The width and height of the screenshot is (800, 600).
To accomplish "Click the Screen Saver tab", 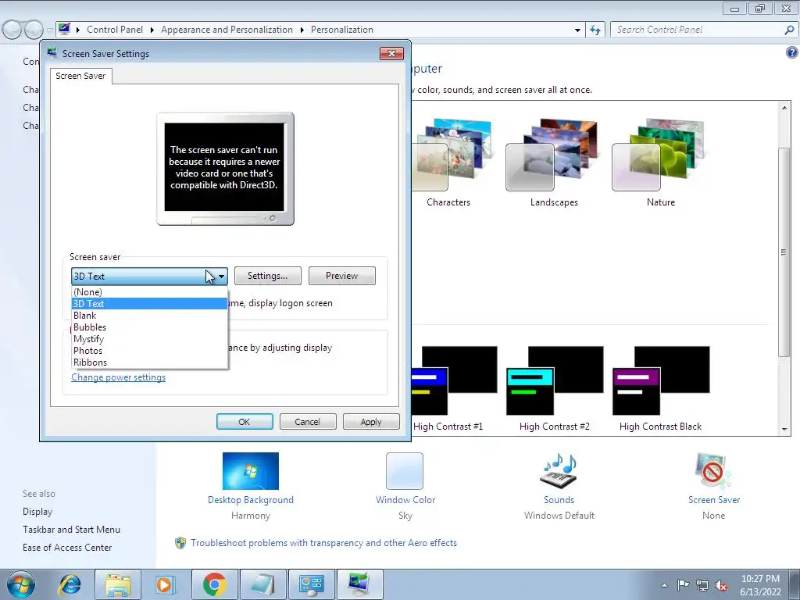I will point(80,76).
